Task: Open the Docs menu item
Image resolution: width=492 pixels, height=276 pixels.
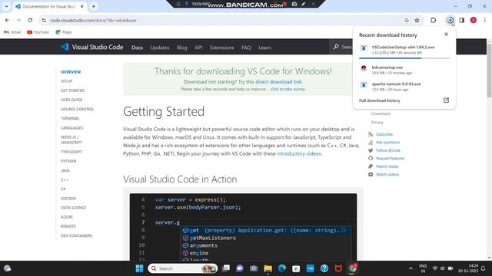Action: click(137, 48)
